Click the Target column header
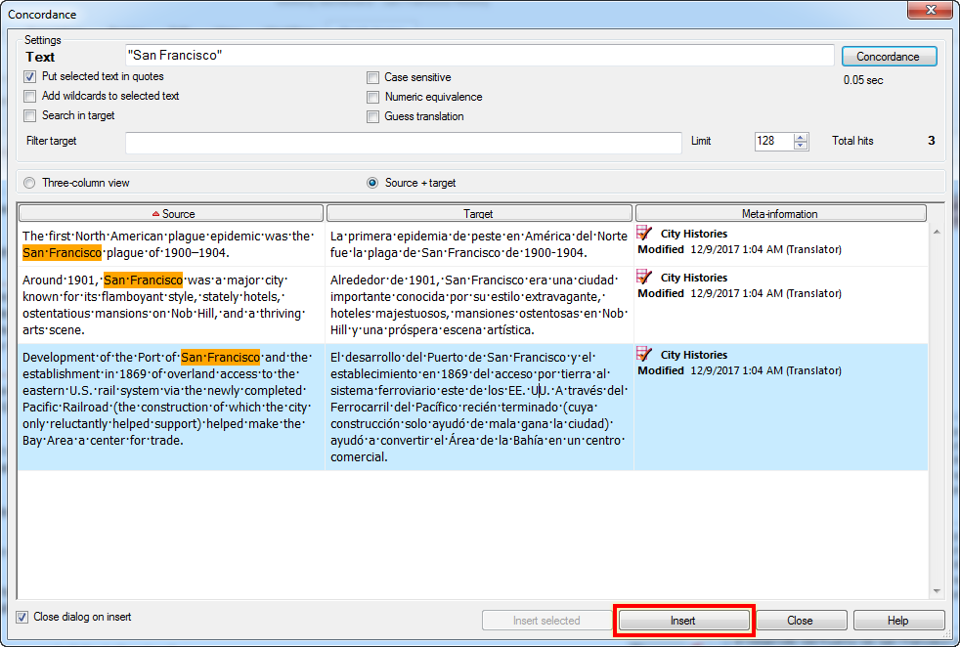Image resolution: width=960 pixels, height=647 pixels. [480, 213]
